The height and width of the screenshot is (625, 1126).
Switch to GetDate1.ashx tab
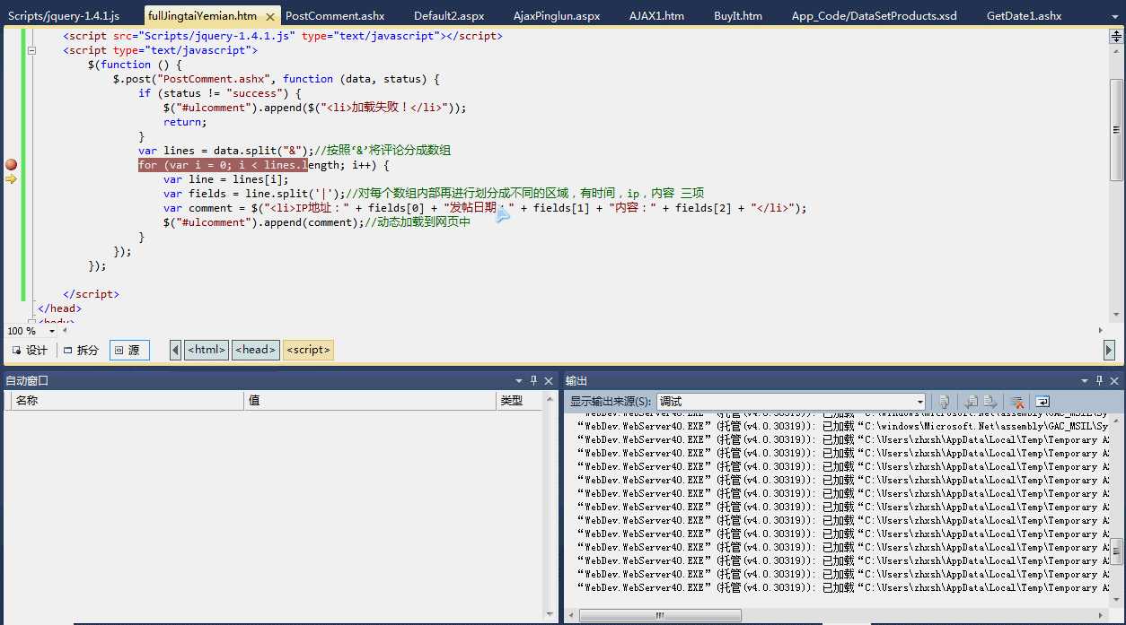tap(1024, 16)
